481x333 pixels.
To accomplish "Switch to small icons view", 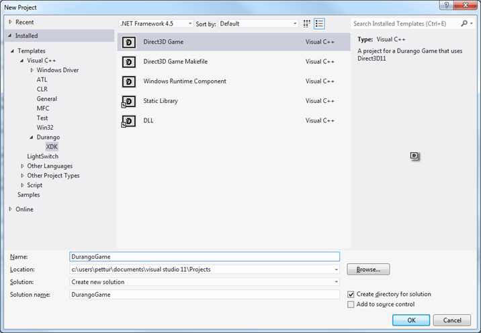I will [x=306, y=24].
